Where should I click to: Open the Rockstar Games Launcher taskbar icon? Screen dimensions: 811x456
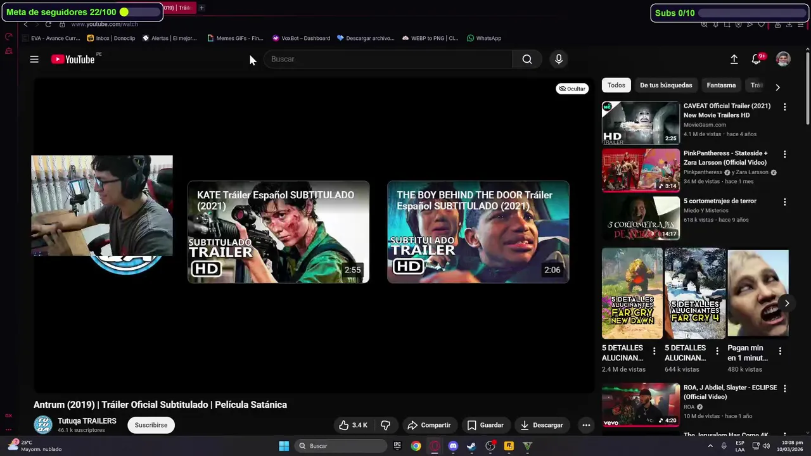(x=509, y=446)
